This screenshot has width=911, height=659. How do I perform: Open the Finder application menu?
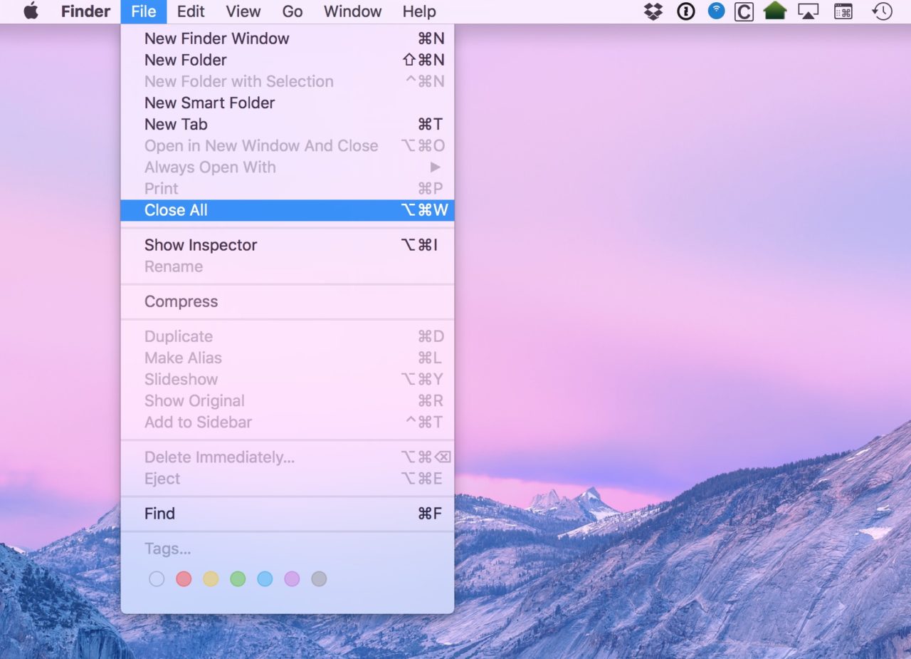85,11
